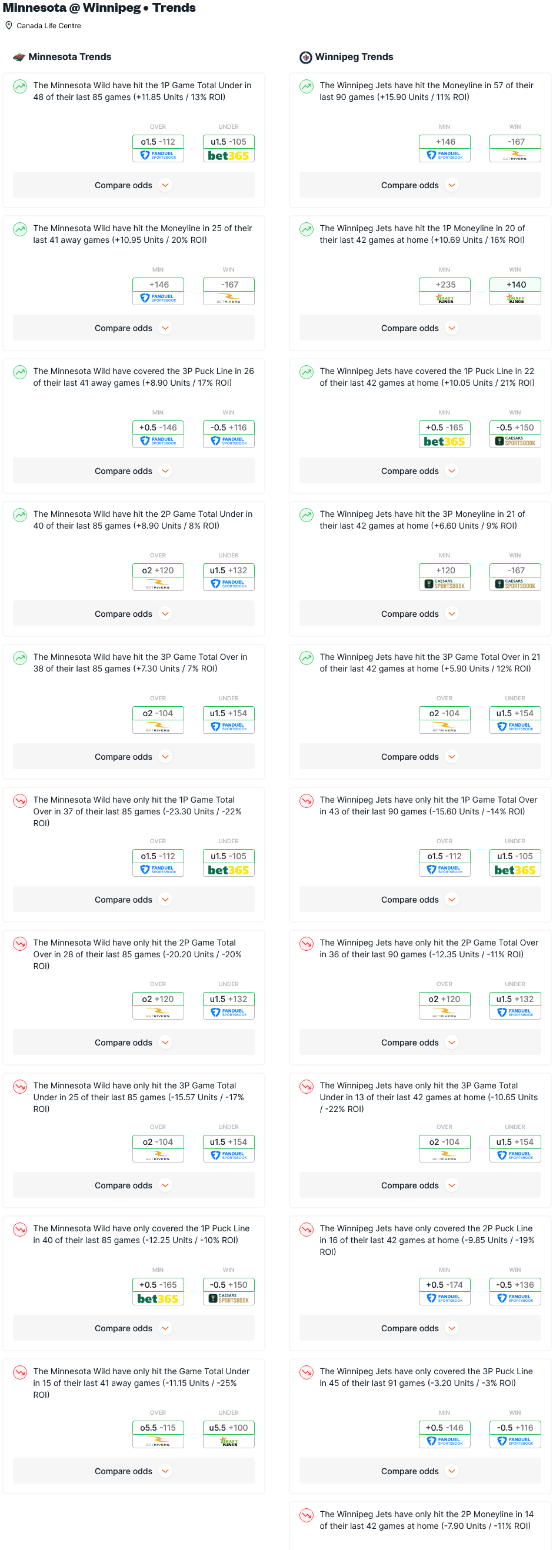Image resolution: width=553 pixels, height=1550 pixels.
Task: Pick the u5.5 +100 under odds for Wild game total
Action: (228, 1428)
